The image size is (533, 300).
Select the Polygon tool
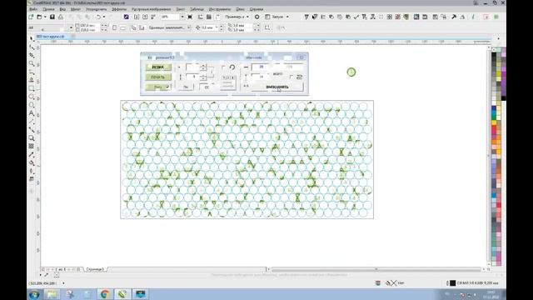32,105
